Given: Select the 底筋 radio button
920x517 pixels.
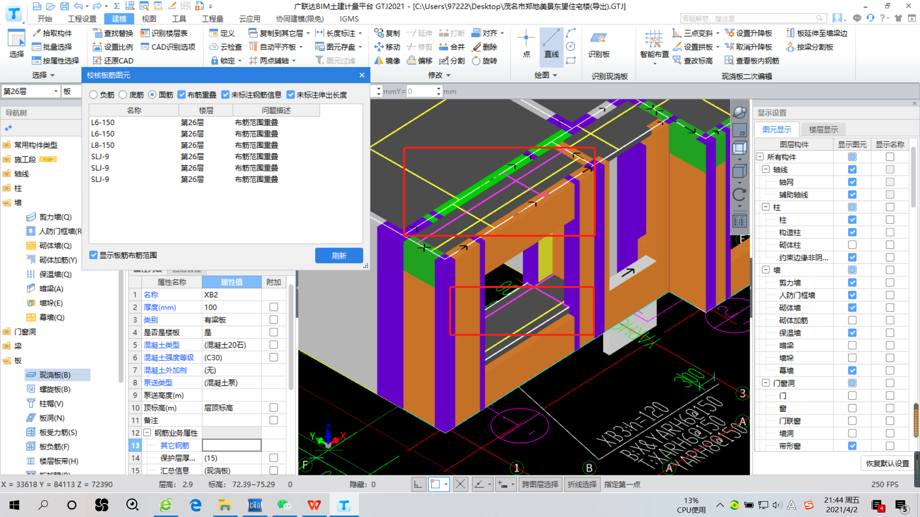Looking at the screenshot, I should point(123,95).
